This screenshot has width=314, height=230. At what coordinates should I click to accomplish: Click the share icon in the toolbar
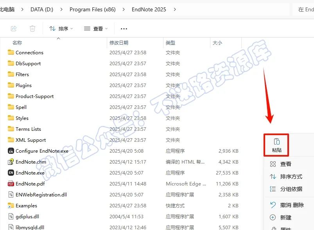pos(14,29)
